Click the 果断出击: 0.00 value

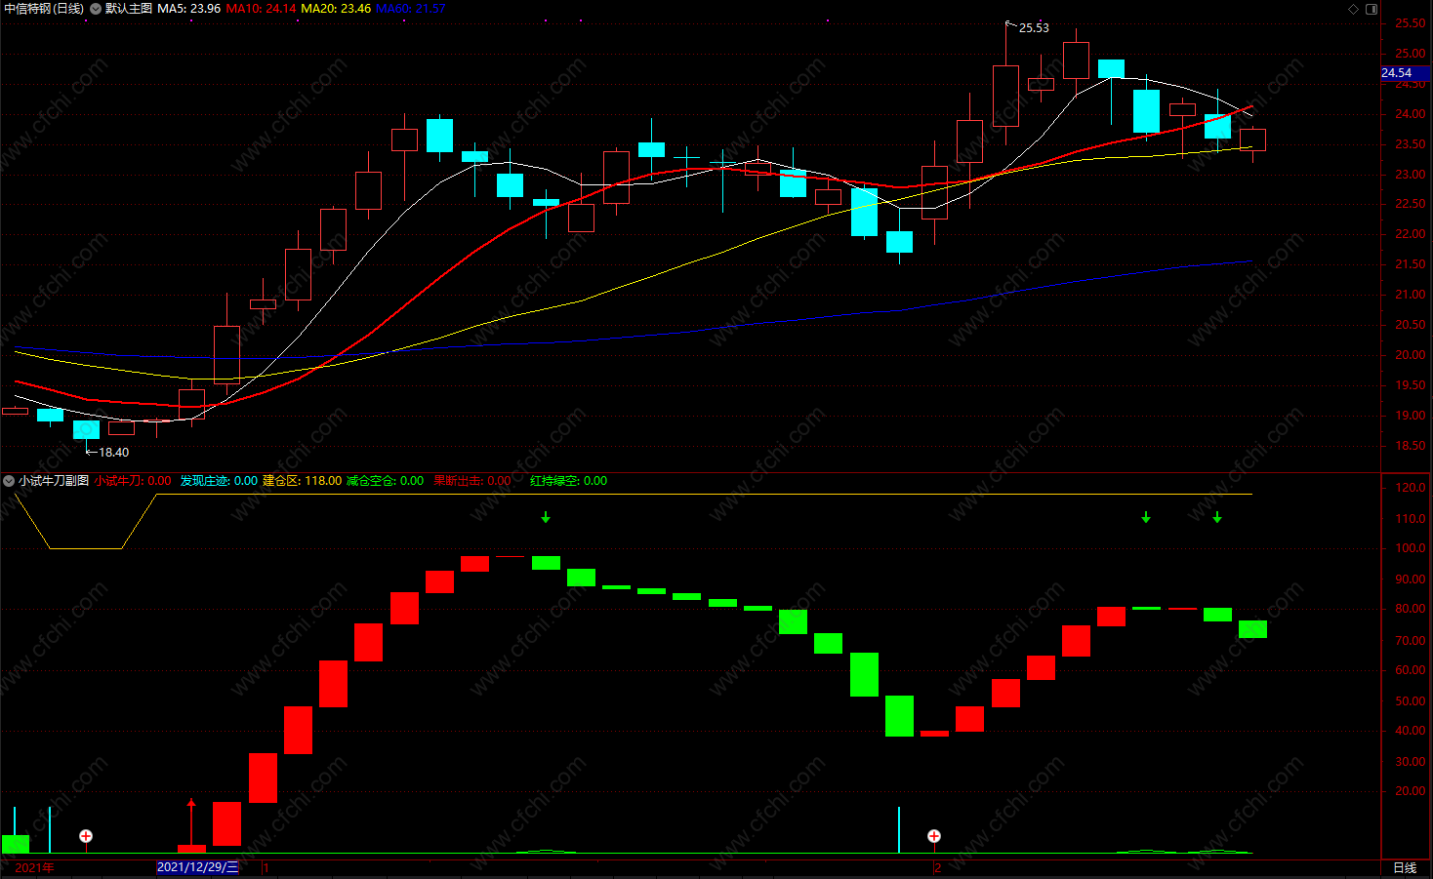pos(472,481)
